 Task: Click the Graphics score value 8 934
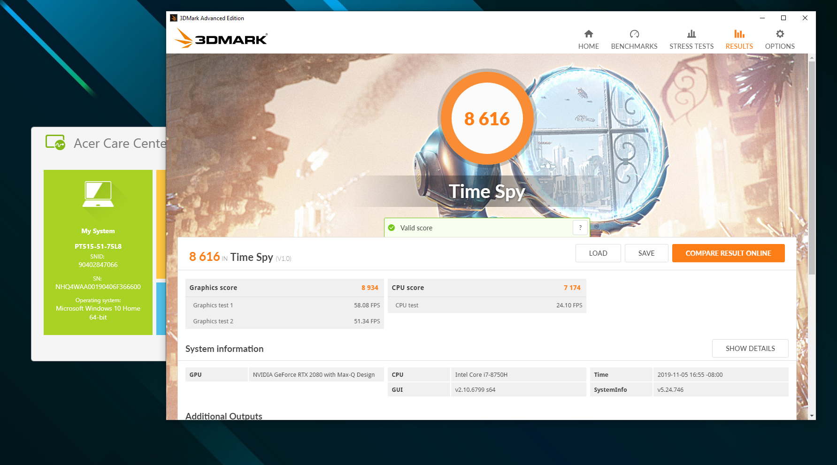pyautogui.click(x=369, y=288)
